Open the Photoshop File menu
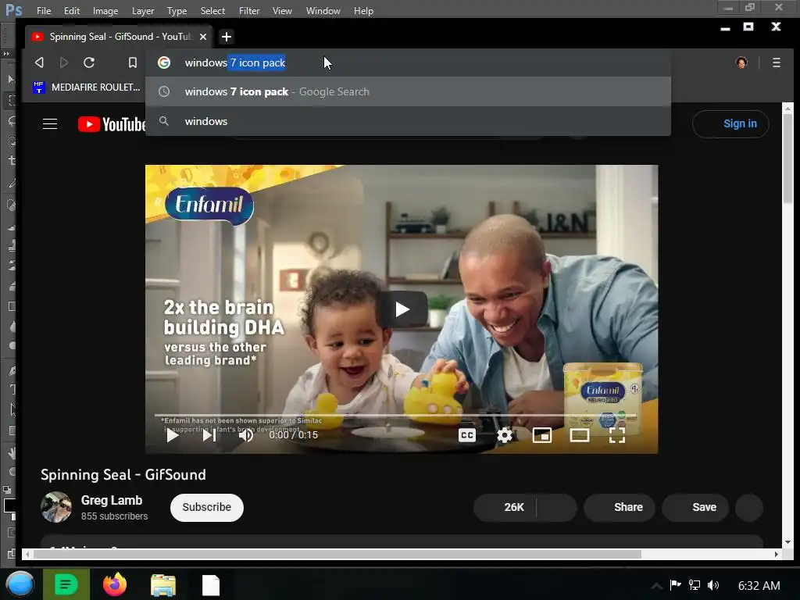800x600 pixels. coord(44,11)
